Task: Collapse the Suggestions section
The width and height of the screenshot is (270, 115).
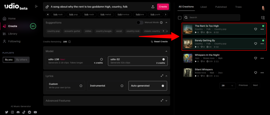Action: 166,23
